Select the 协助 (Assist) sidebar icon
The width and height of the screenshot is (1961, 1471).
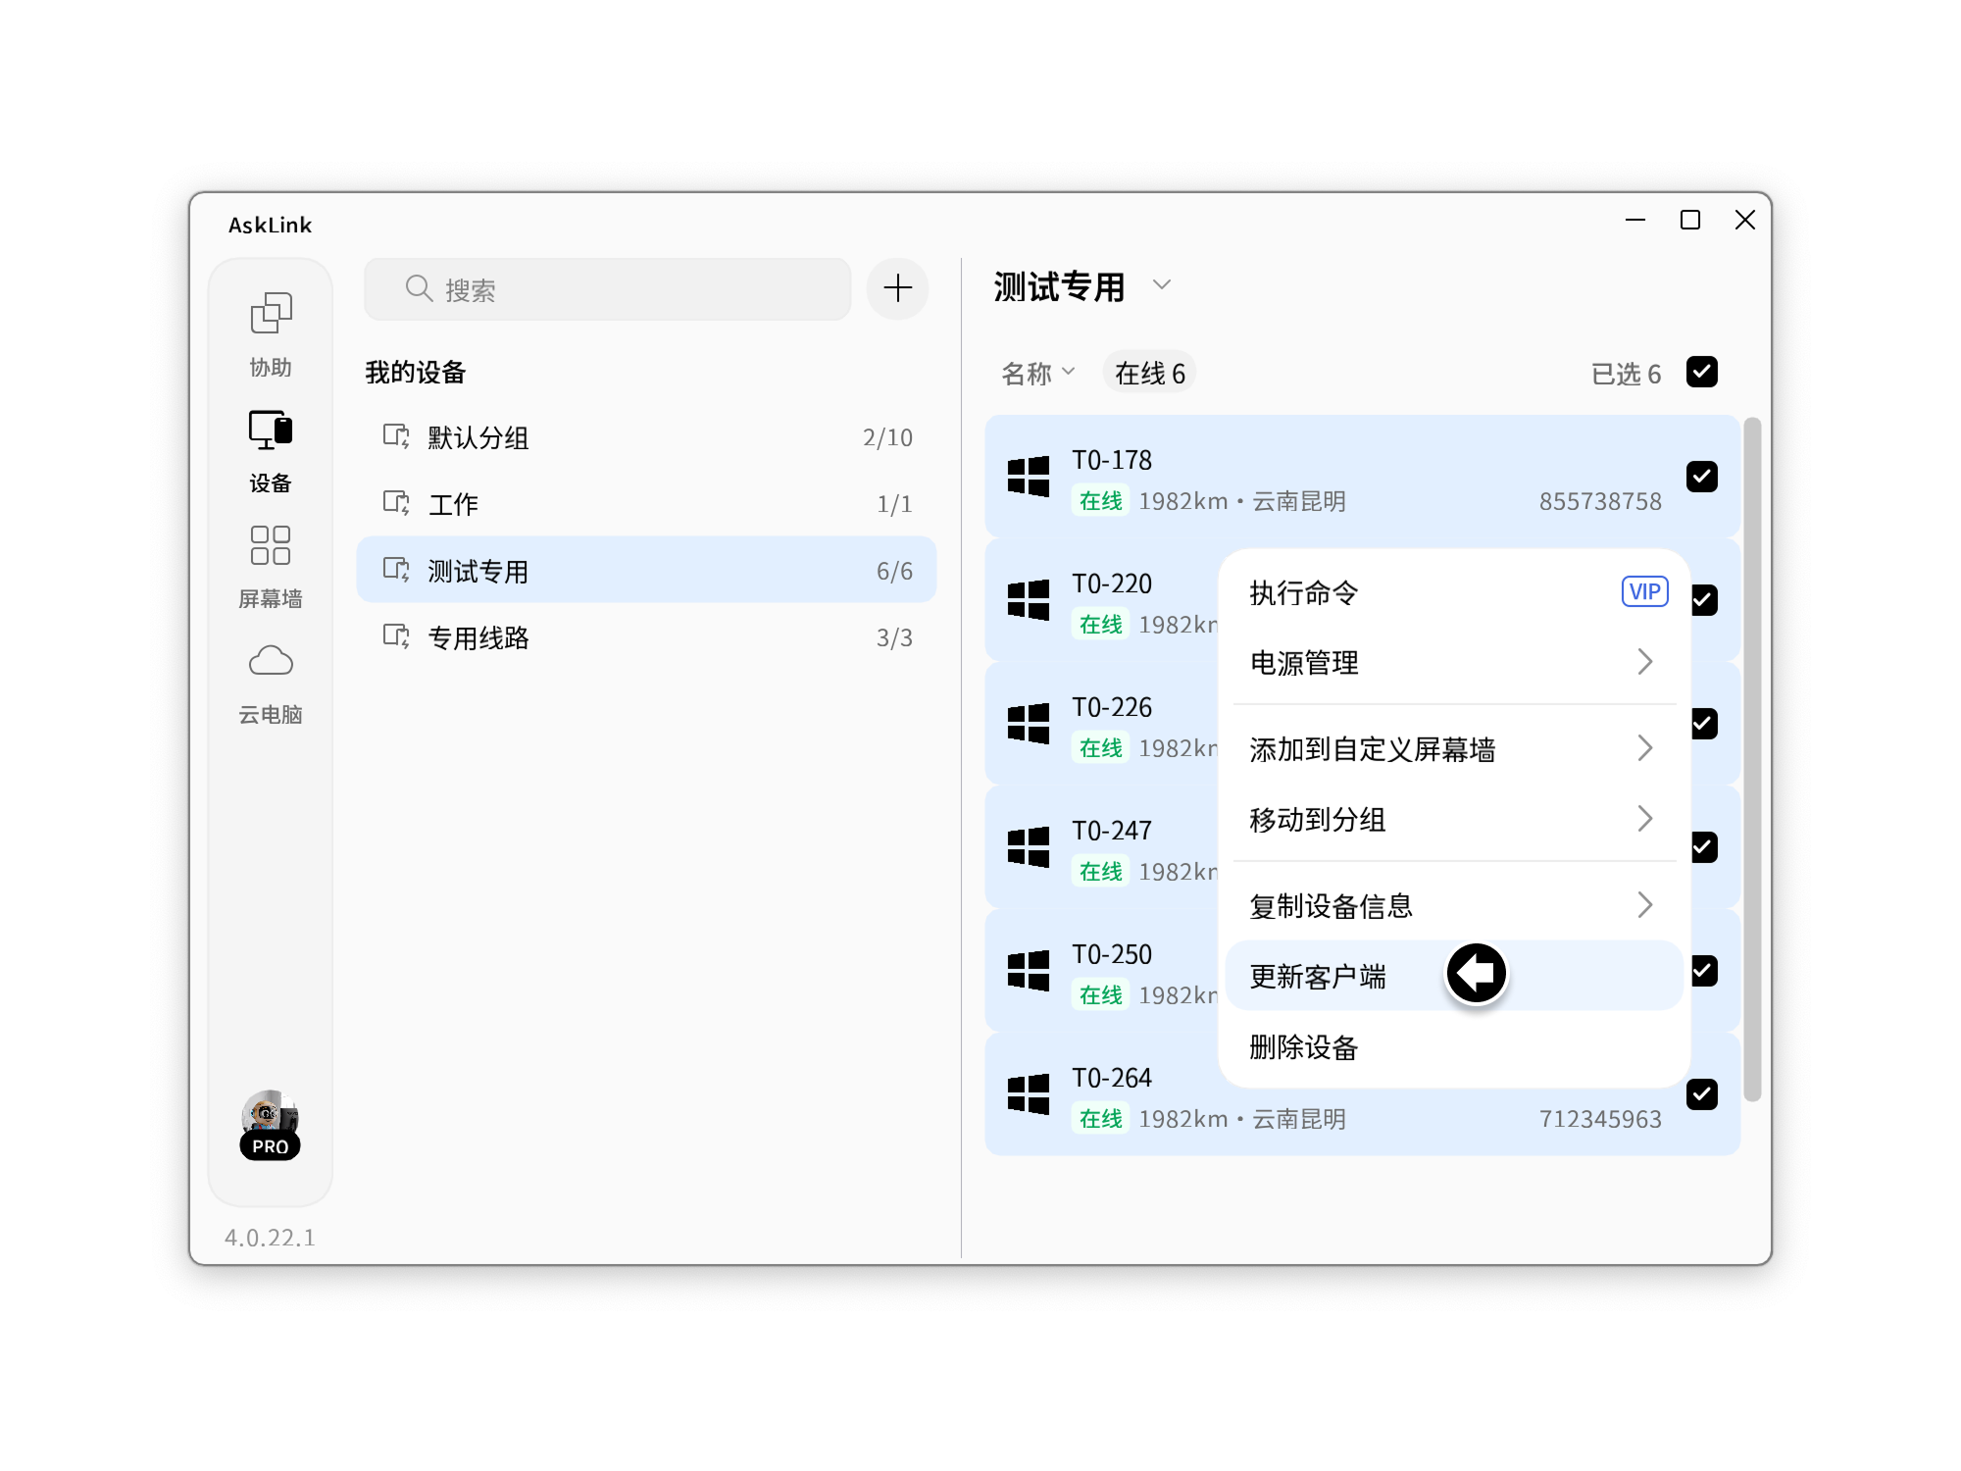click(270, 312)
